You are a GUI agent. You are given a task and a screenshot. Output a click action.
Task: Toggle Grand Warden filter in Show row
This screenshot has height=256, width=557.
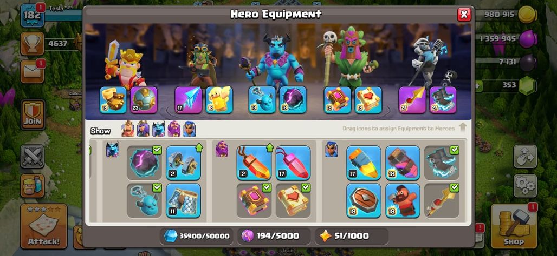coord(174,129)
